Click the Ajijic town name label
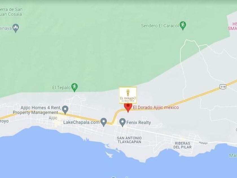The height and width of the screenshot is (178, 237). coord(53,118)
